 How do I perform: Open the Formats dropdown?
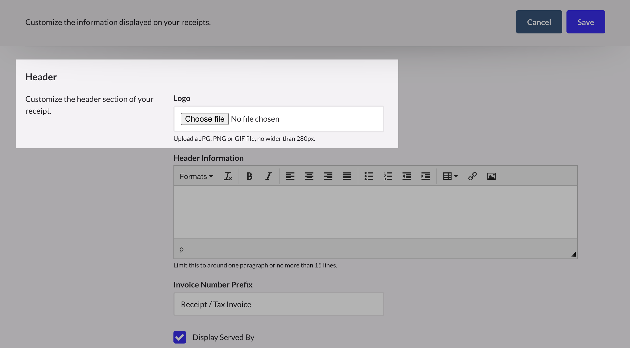pyautogui.click(x=196, y=176)
